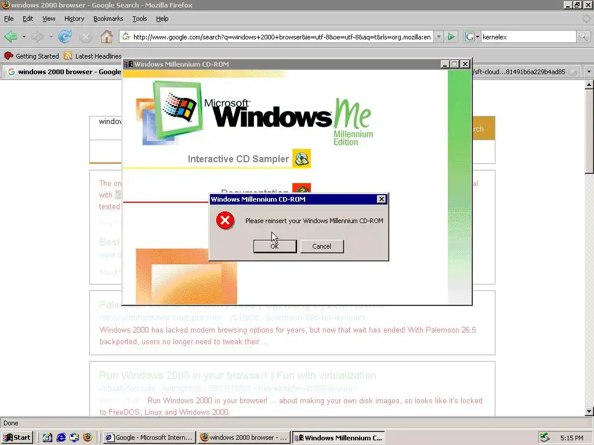Open the Forward history dropdown arrow
The width and height of the screenshot is (594, 445).
[x=51, y=37]
